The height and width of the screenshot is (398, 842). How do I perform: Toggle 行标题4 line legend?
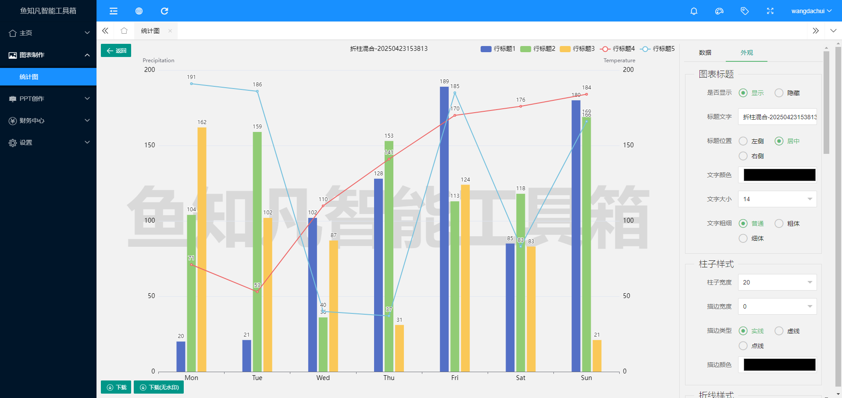(x=617, y=49)
